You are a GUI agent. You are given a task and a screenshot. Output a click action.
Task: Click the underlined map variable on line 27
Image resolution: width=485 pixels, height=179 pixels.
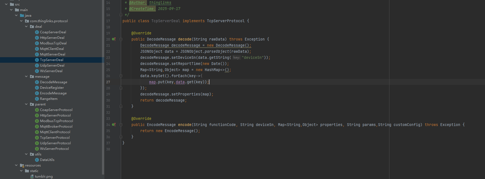[x=152, y=82]
